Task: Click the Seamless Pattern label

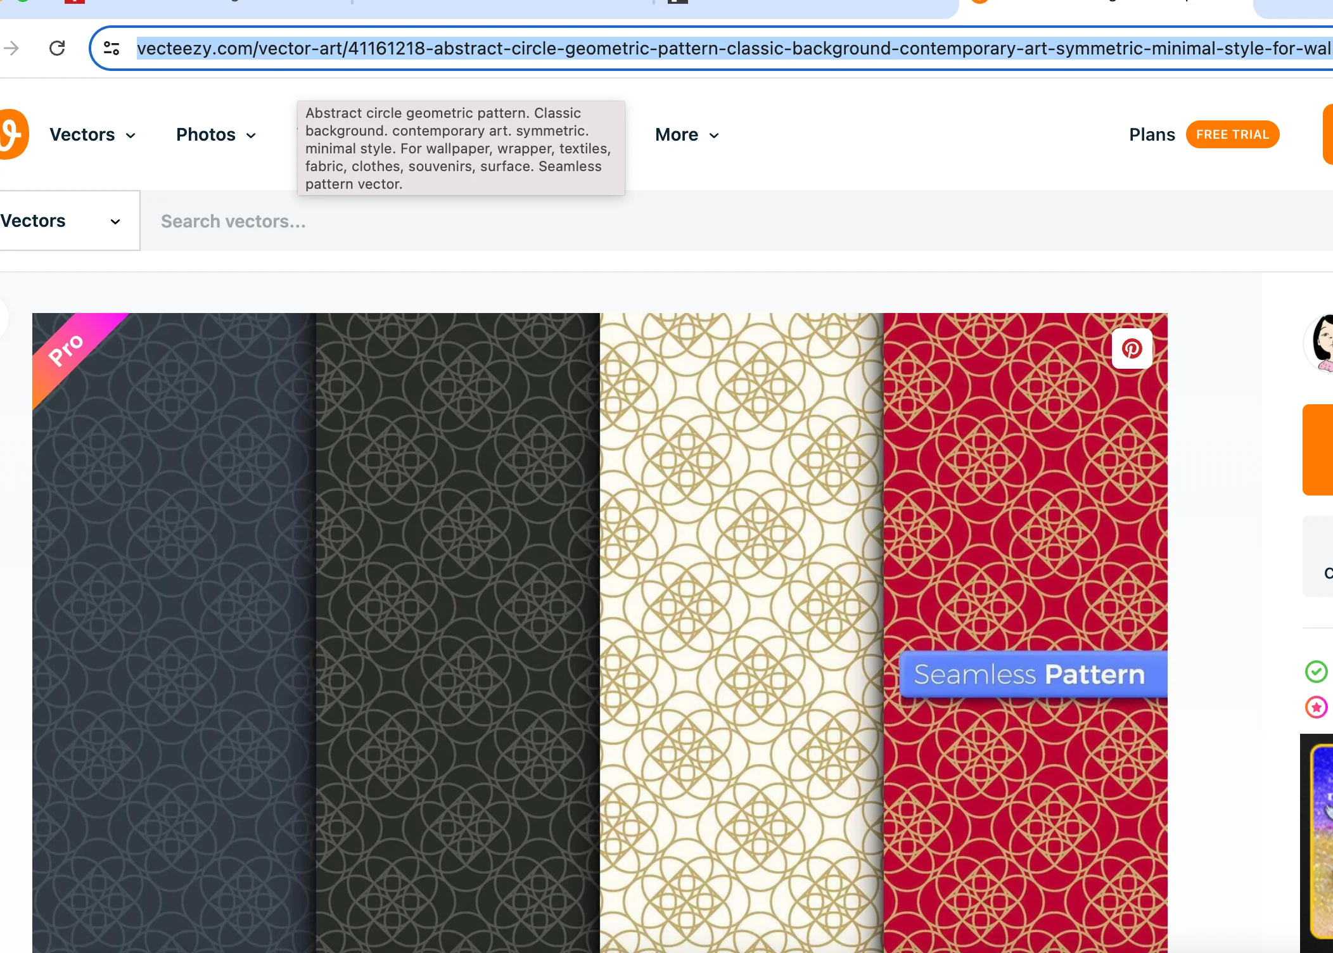Action: [x=1033, y=674]
